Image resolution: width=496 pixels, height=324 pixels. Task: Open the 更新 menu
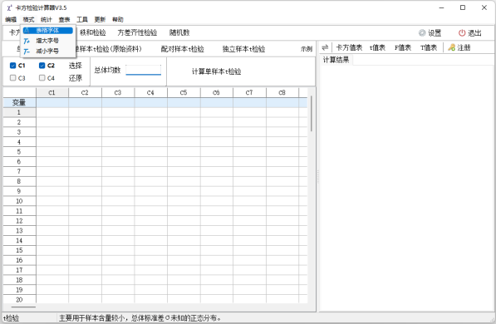coord(100,19)
